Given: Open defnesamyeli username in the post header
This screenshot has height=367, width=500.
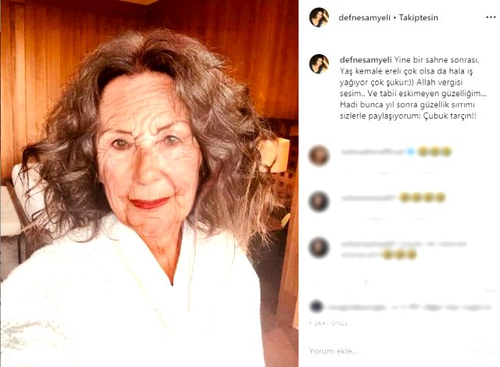Looking at the screenshot, I should pos(365,17).
